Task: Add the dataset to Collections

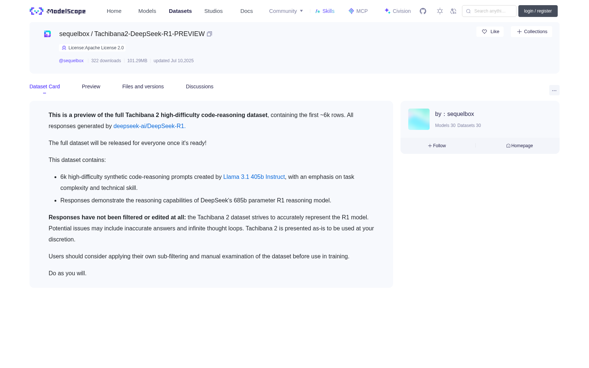Action: [532, 32]
